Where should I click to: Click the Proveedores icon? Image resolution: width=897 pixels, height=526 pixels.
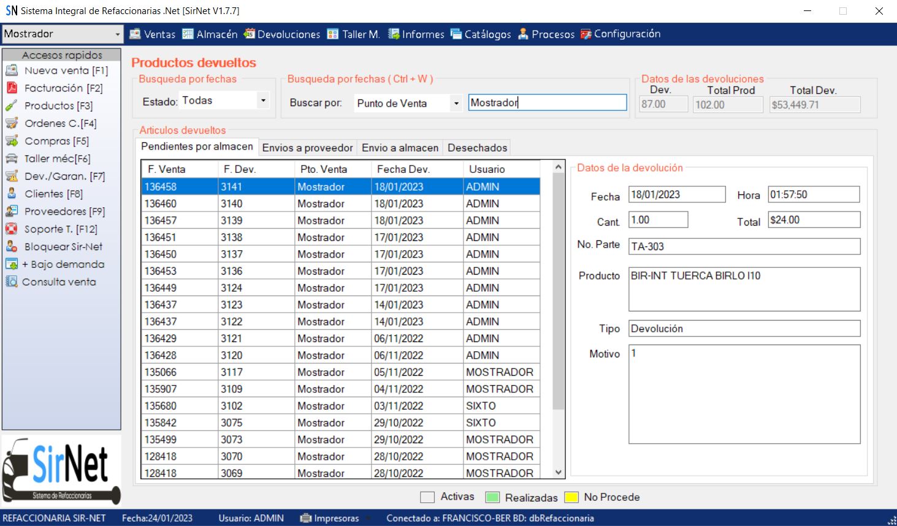(12, 212)
